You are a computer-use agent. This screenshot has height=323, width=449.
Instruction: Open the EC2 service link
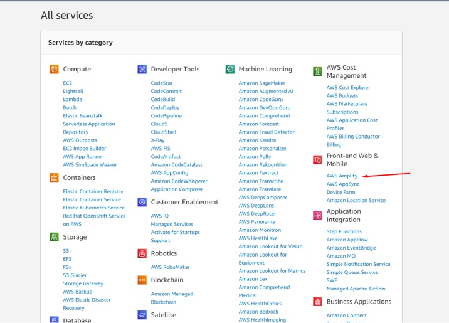point(67,83)
